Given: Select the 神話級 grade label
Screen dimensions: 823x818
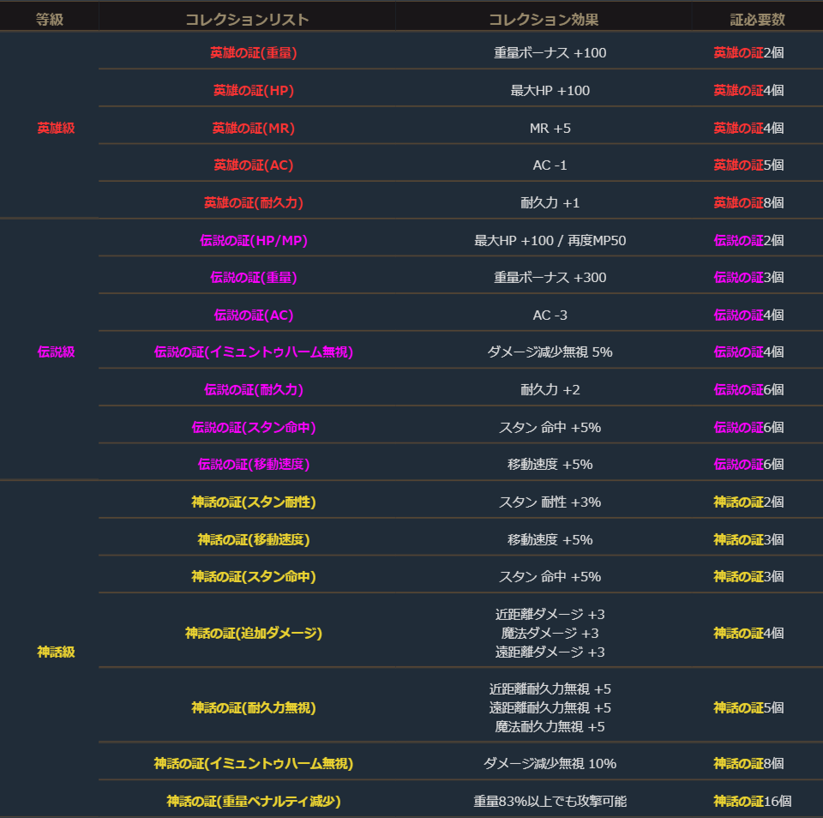Looking at the screenshot, I should [x=56, y=652].
